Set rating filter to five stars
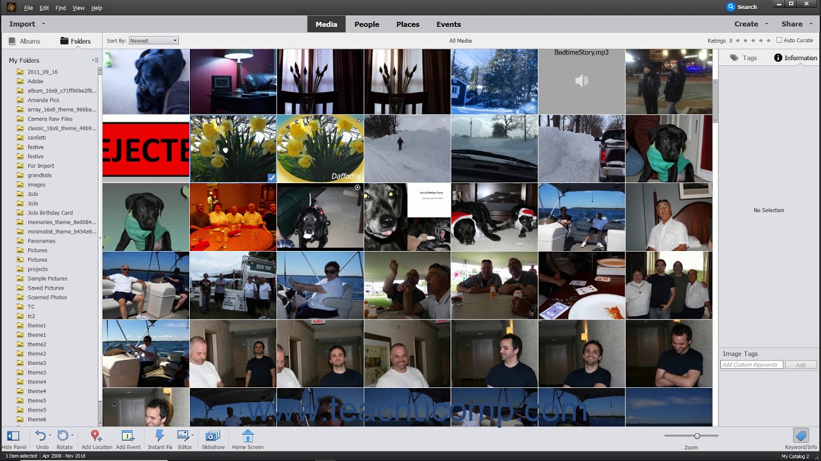 point(768,40)
